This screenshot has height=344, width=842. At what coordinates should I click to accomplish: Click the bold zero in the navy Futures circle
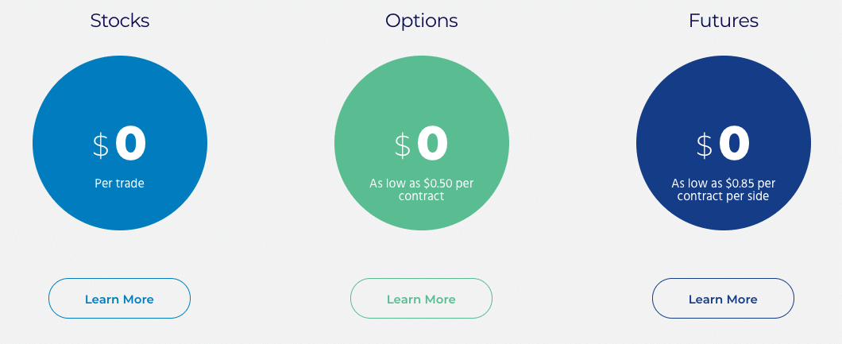click(734, 143)
